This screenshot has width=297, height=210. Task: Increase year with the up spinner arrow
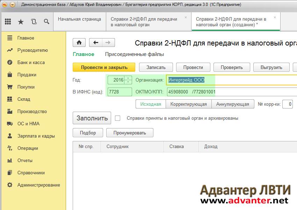tap(128, 78)
